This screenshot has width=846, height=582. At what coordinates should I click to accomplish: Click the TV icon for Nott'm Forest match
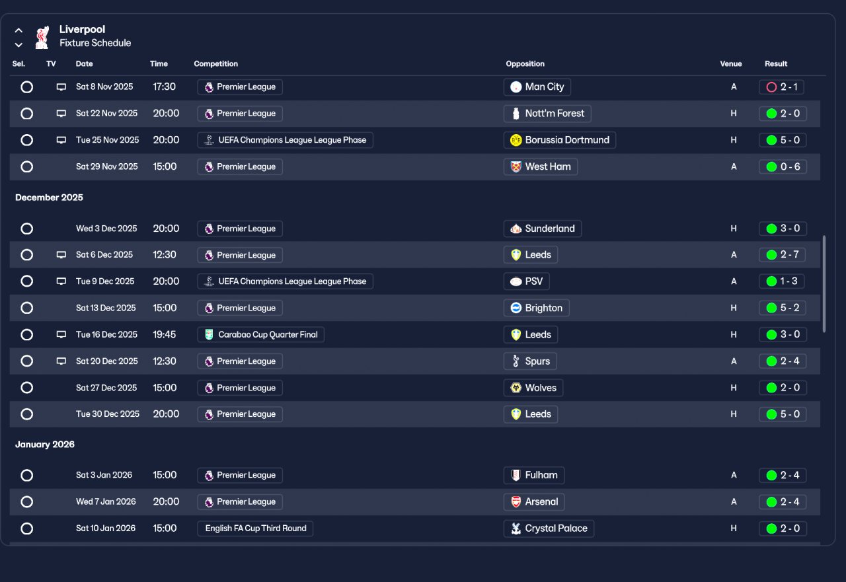[61, 114]
